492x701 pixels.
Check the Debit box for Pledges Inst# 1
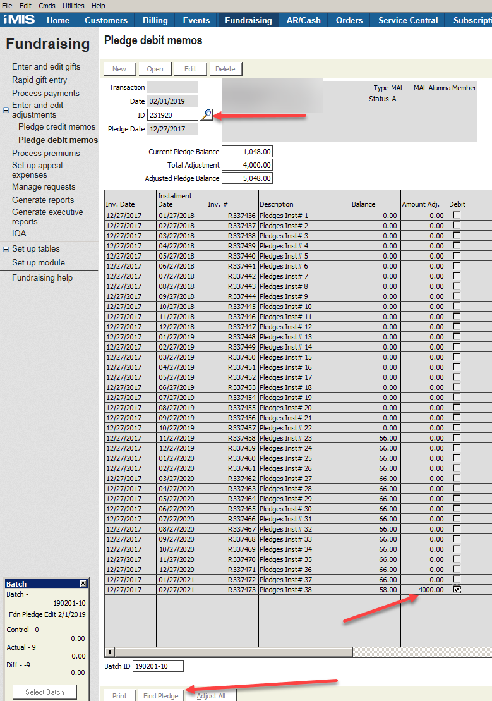click(x=457, y=216)
